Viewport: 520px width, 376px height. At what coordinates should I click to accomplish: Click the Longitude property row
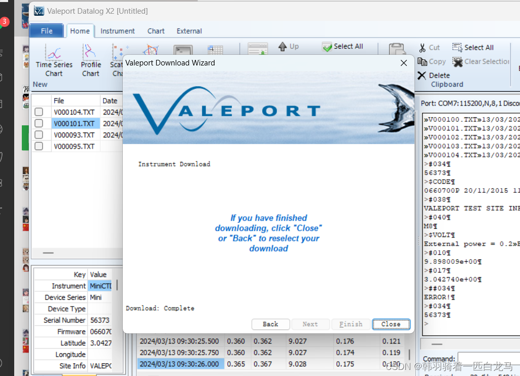pyautogui.click(x=73, y=355)
